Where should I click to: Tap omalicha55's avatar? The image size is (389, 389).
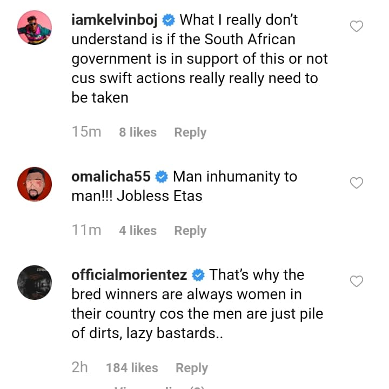[35, 184]
